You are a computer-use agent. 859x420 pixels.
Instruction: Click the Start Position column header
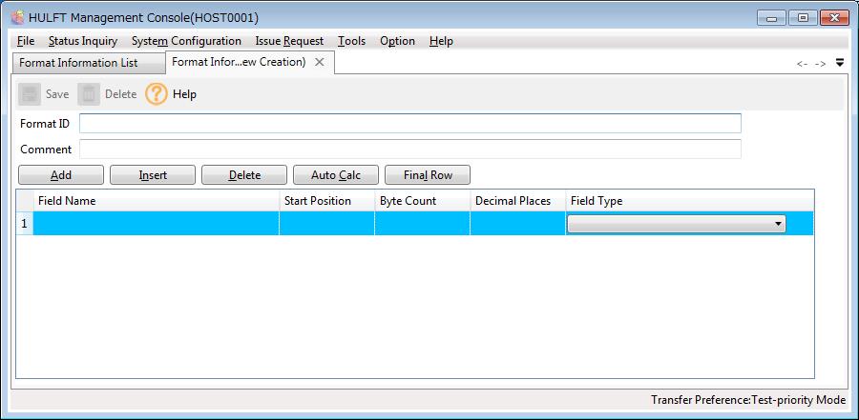[x=327, y=201]
